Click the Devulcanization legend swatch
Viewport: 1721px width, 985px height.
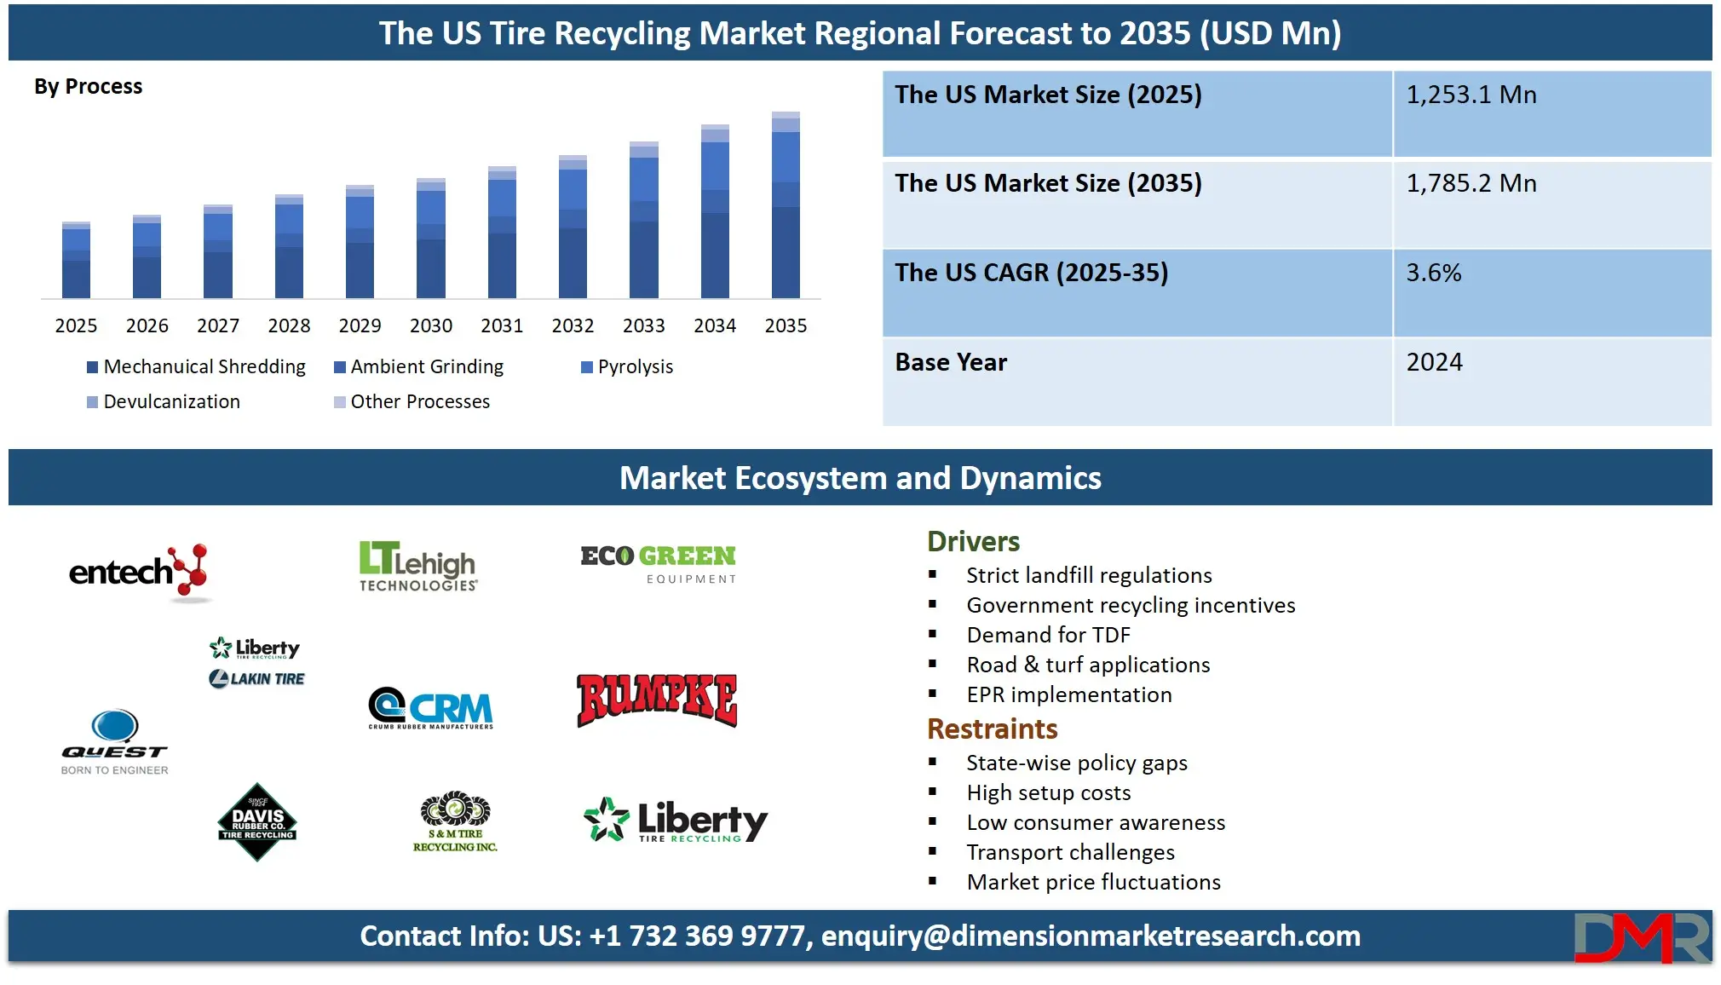(x=92, y=402)
